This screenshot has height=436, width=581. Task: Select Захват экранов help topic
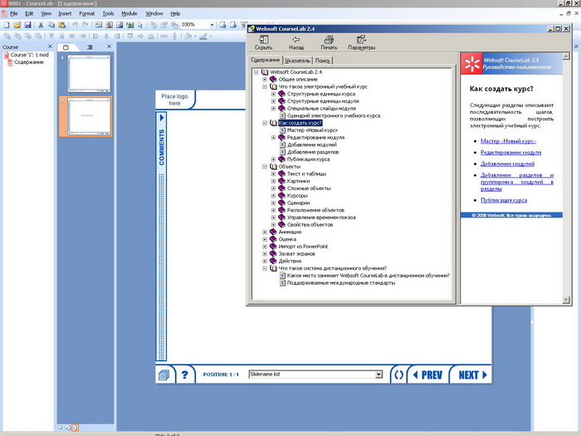click(x=296, y=254)
